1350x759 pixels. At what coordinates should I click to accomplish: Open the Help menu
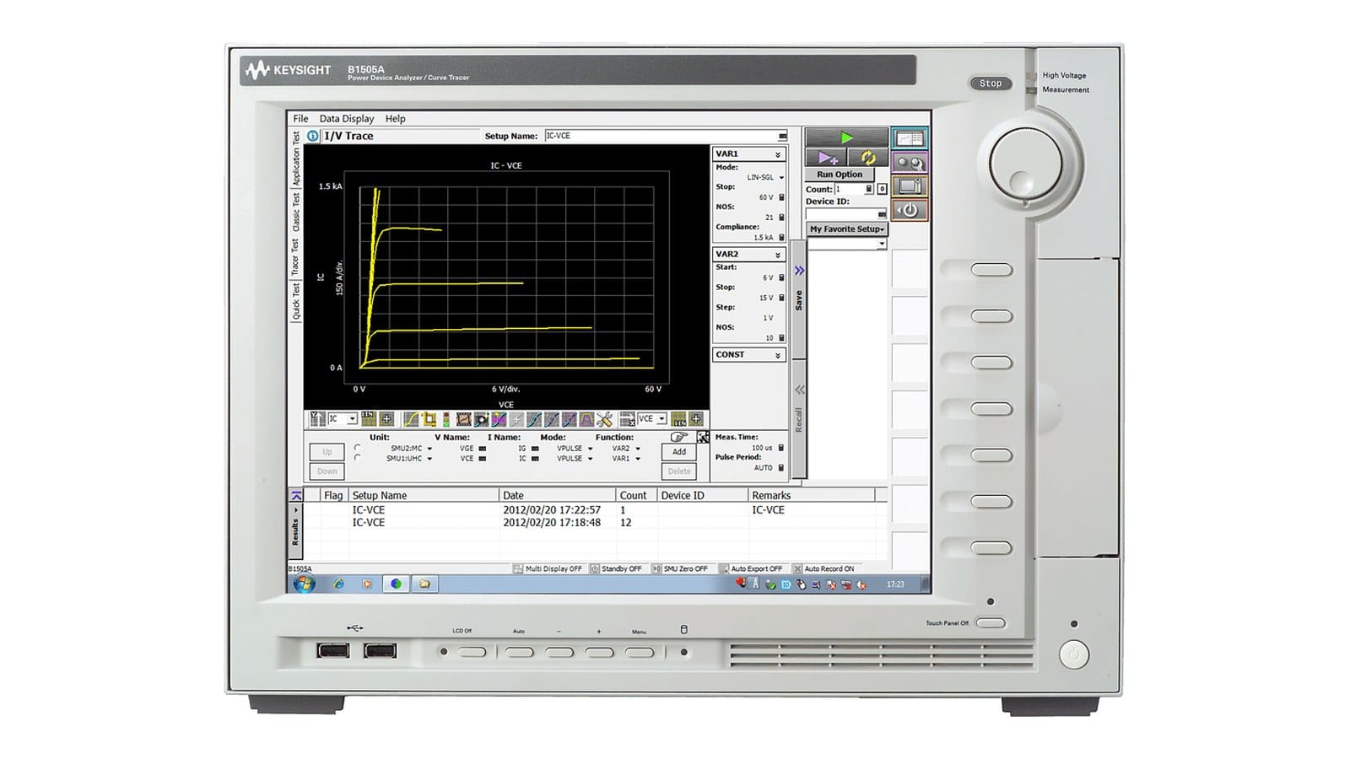tap(395, 119)
